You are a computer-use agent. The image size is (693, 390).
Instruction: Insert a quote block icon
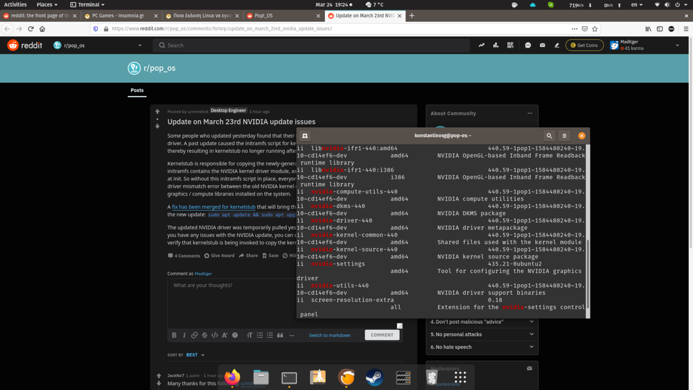280,335
